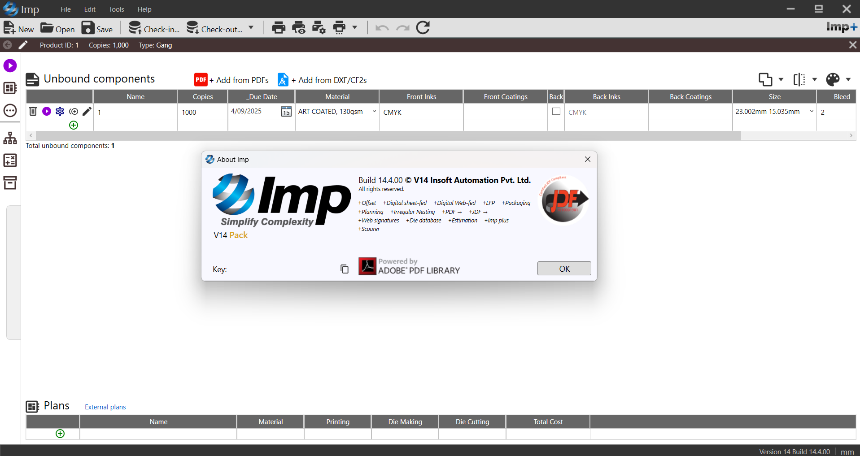Image resolution: width=860 pixels, height=456 pixels.
Task: Open the File menu
Action: [x=65, y=9]
